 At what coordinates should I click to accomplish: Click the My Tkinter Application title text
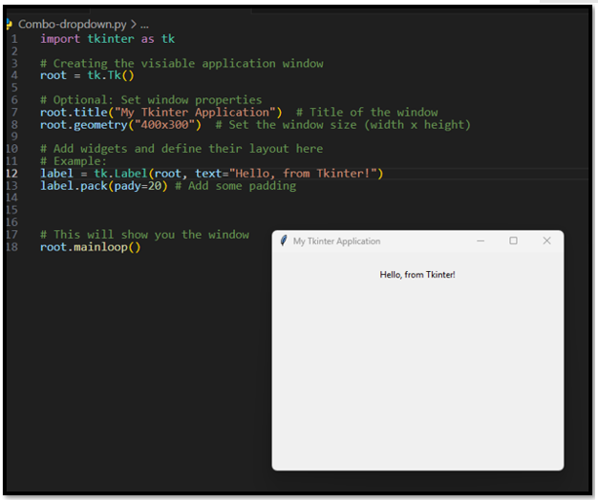tap(336, 241)
